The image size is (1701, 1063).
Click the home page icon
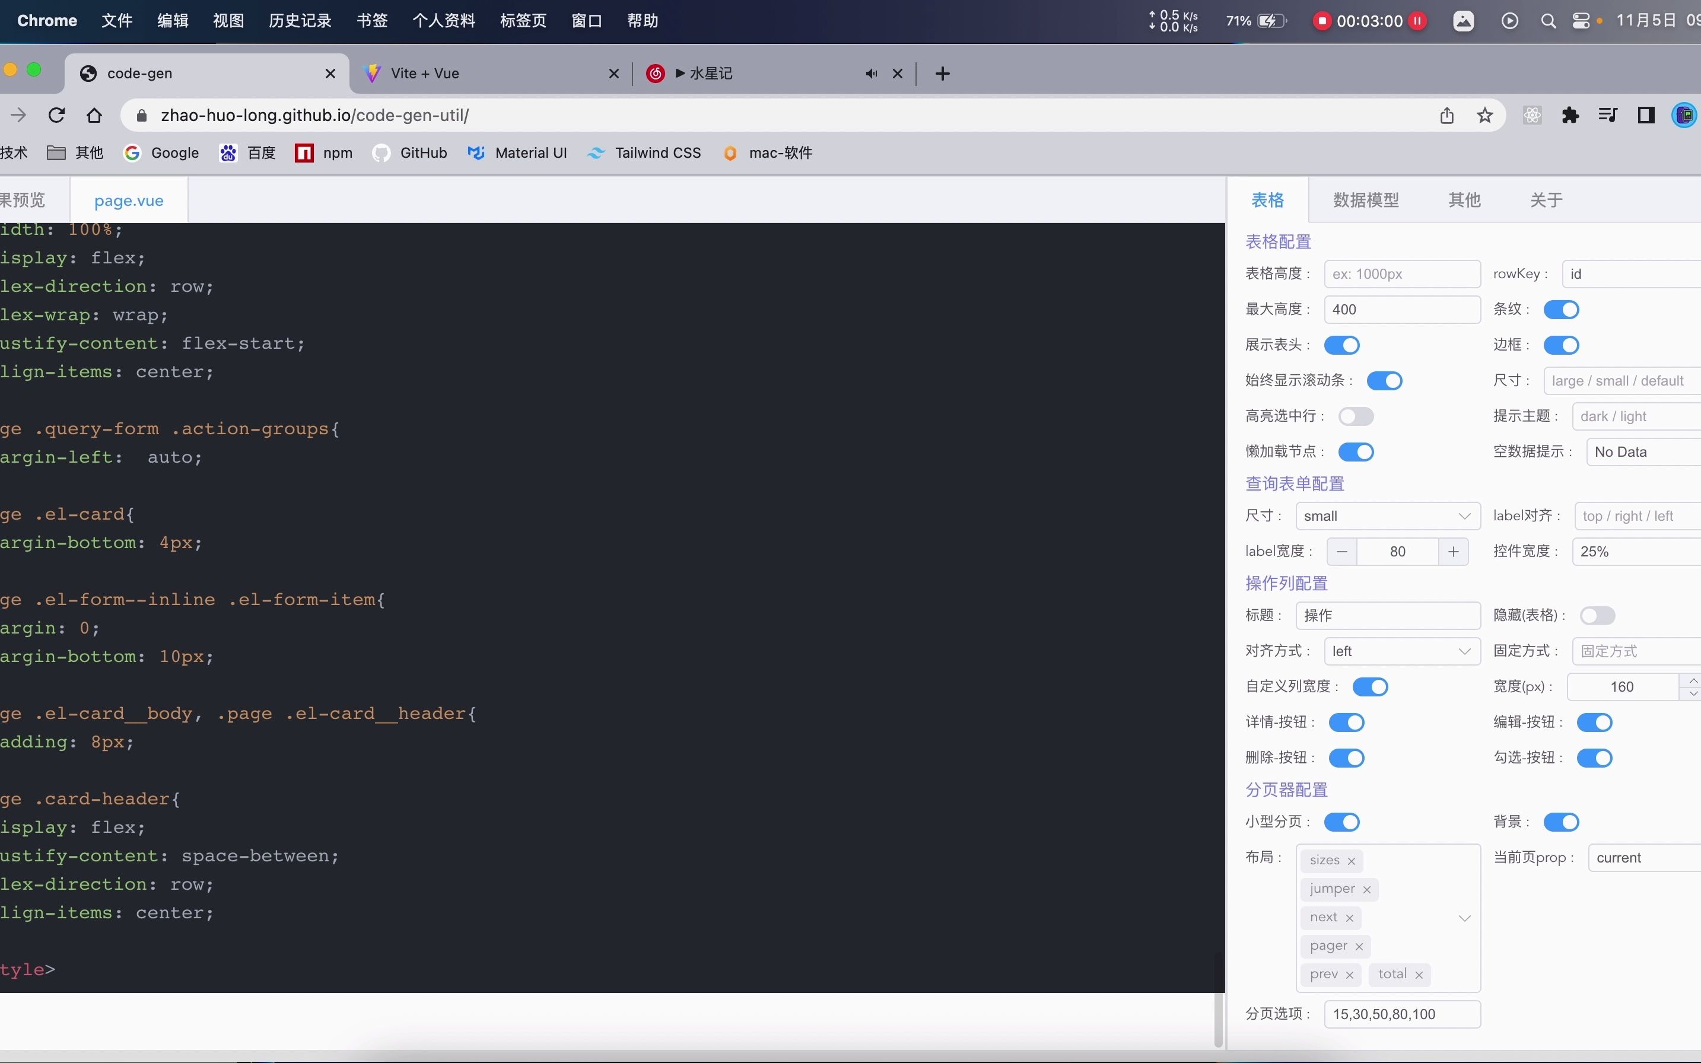point(94,115)
